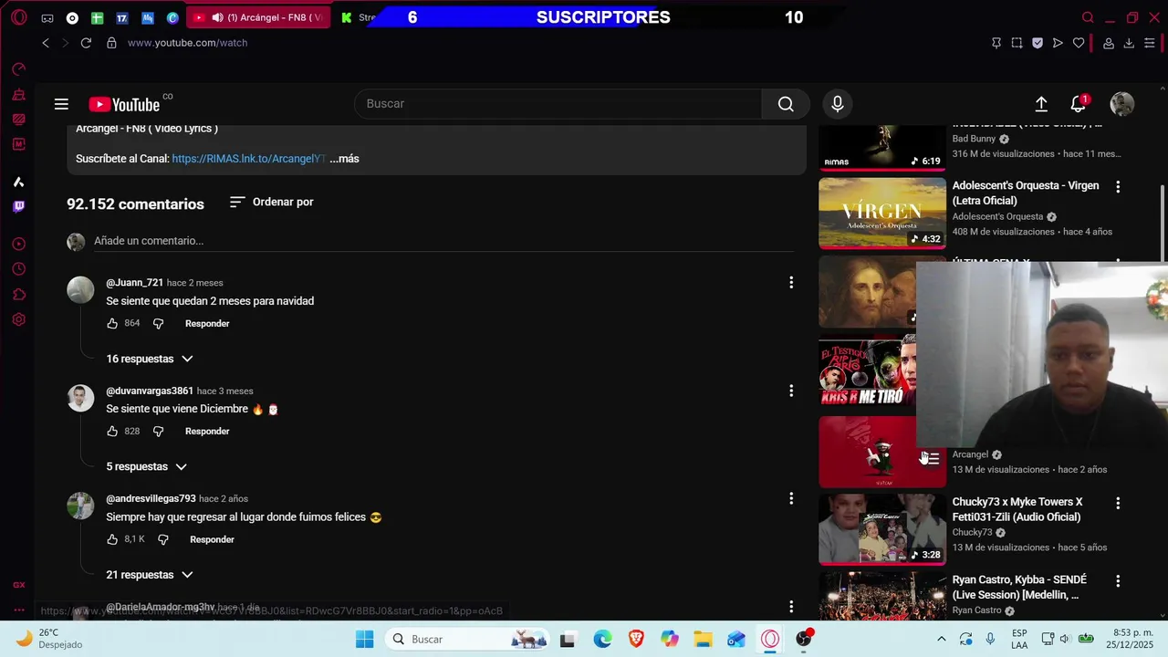Open YouTube notifications bell
The image size is (1168, 657).
1079,104
